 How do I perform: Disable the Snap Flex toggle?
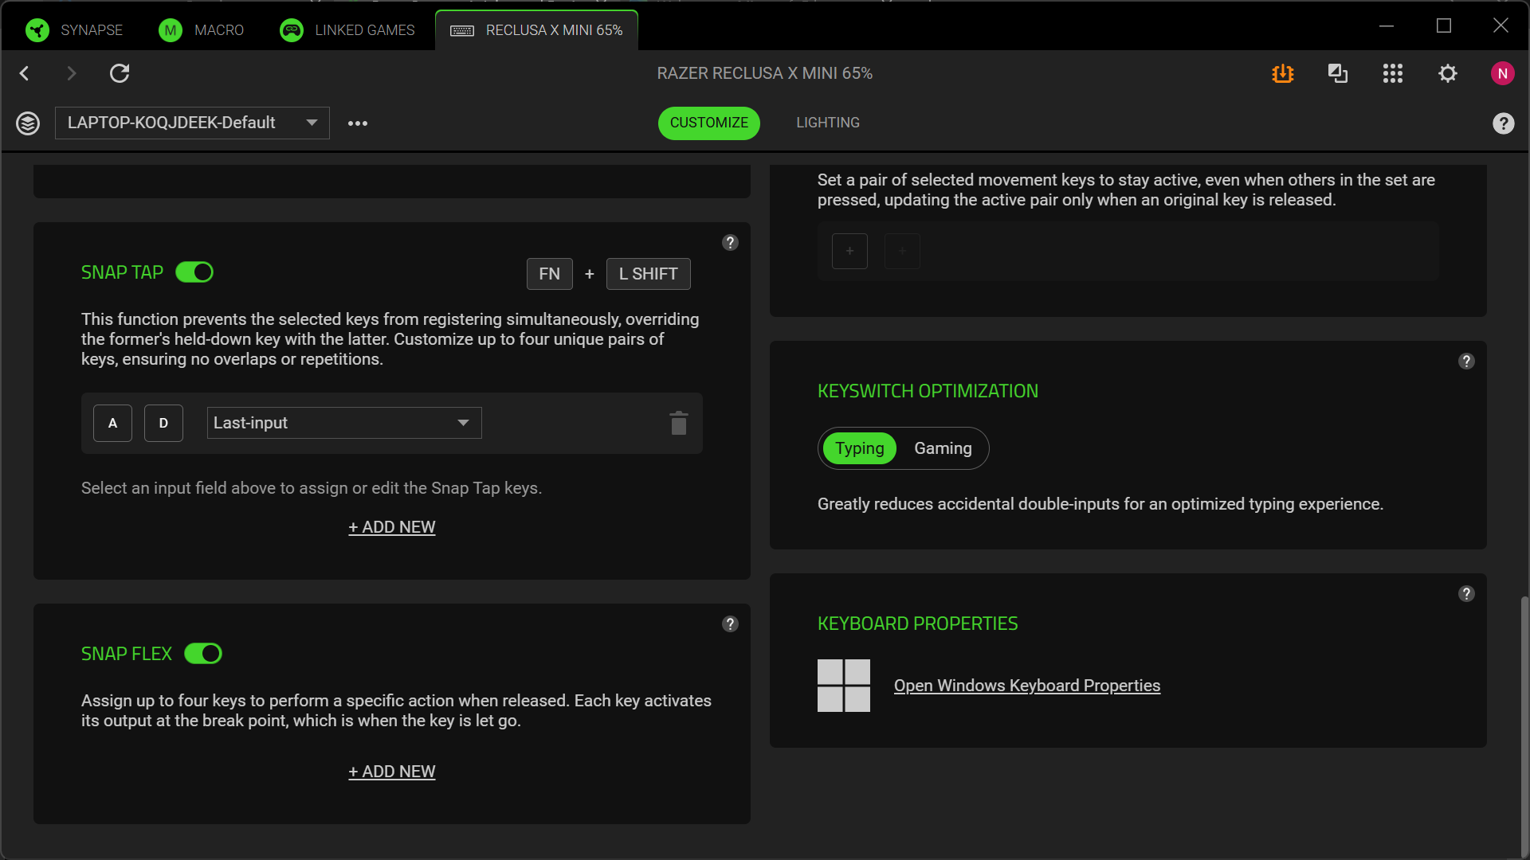click(203, 654)
